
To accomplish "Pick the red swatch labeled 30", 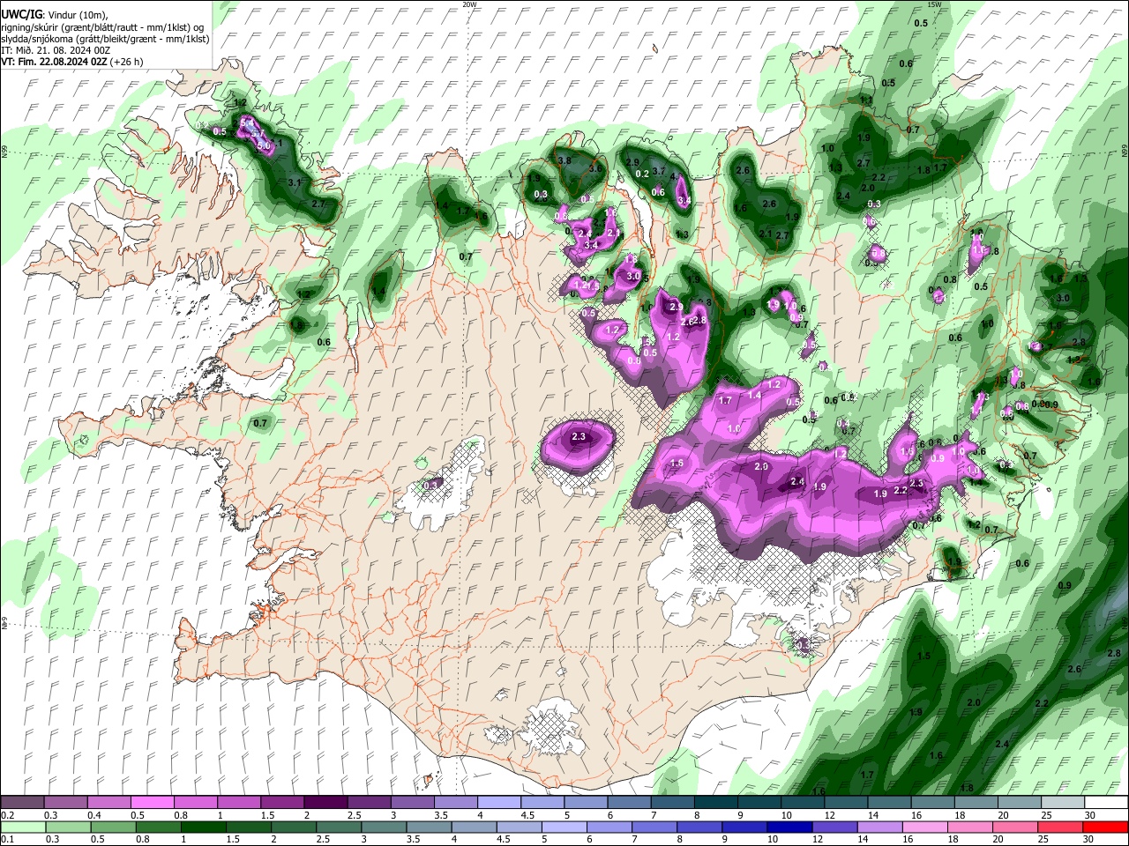I will (1105, 827).
